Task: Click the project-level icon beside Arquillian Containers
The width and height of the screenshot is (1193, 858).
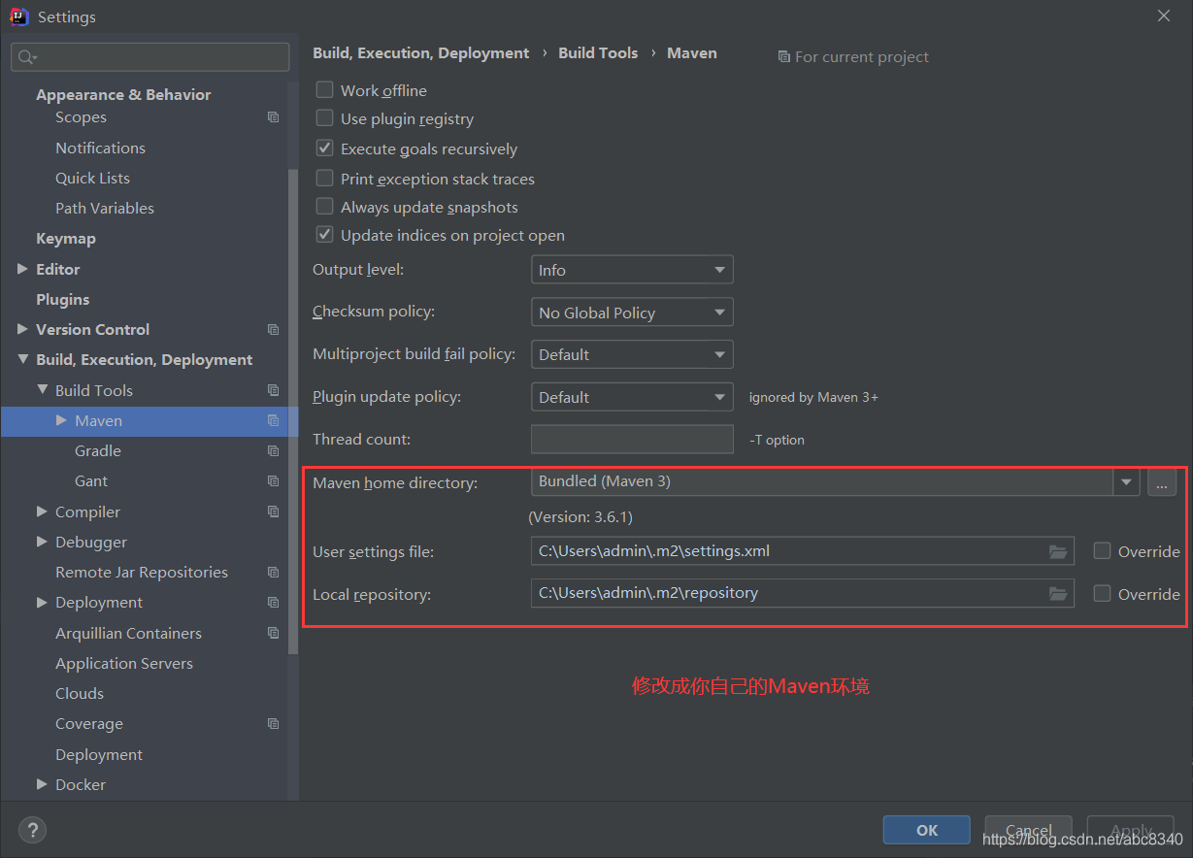Action: point(273,633)
